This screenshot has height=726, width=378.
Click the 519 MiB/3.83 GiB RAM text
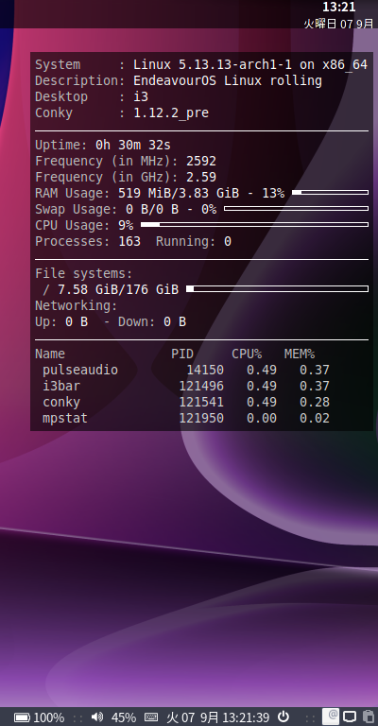pyautogui.click(x=179, y=194)
